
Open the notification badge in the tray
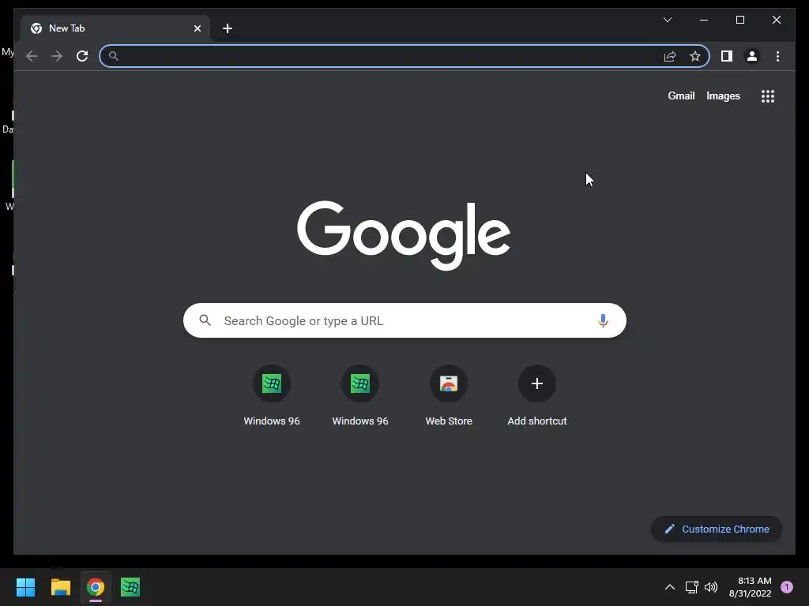pos(787,587)
